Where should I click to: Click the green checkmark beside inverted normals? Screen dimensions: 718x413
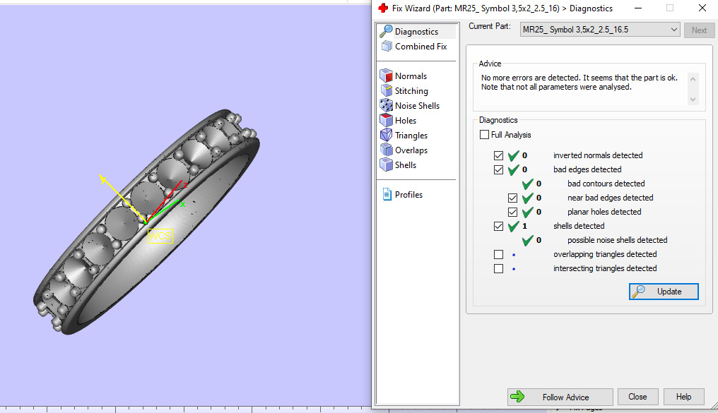[x=513, y=155]
